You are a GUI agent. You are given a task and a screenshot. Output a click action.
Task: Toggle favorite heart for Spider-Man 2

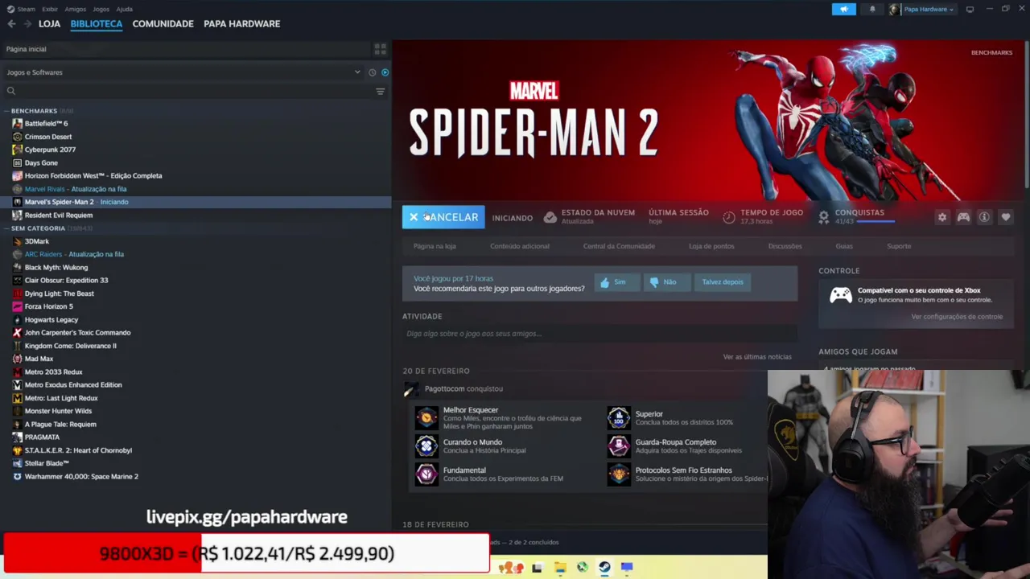[x=1005, y=217]
